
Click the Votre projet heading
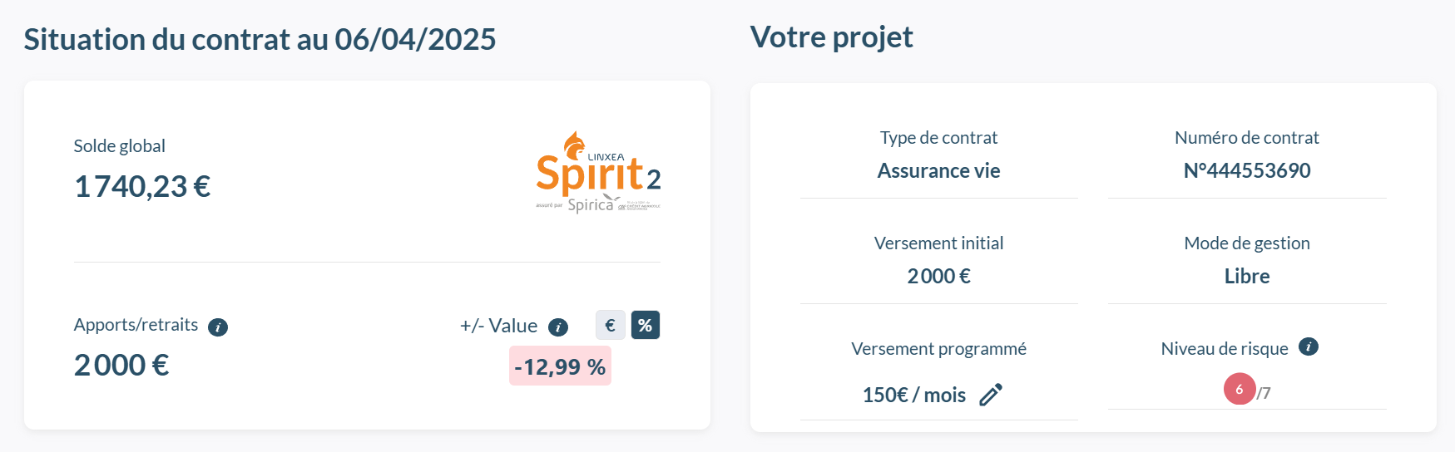pyautogui.click(x=831, y=37)
